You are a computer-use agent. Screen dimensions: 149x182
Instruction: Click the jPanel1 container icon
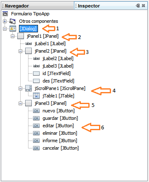pyautogui.click(x=21, y=36)
